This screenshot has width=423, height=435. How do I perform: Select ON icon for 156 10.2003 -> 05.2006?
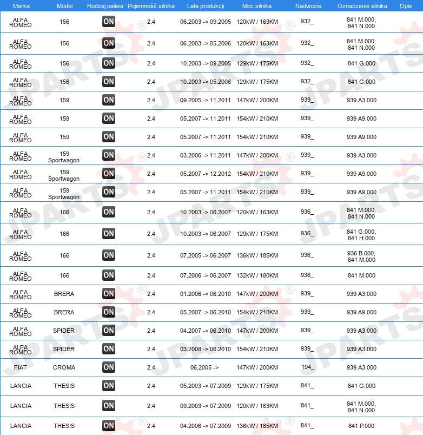coord(108,82)
